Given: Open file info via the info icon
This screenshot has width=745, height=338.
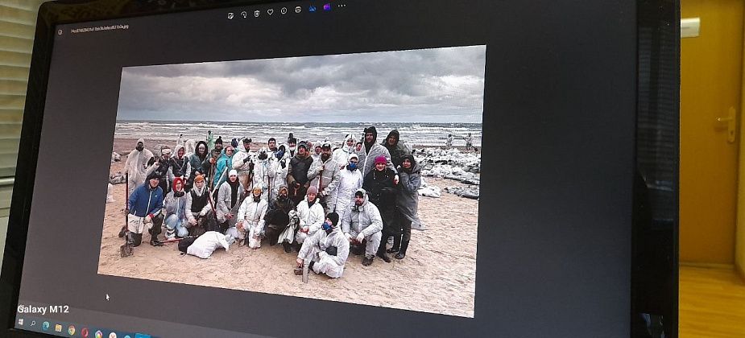Looking at the screenshot, I should (x=284, y=11).
